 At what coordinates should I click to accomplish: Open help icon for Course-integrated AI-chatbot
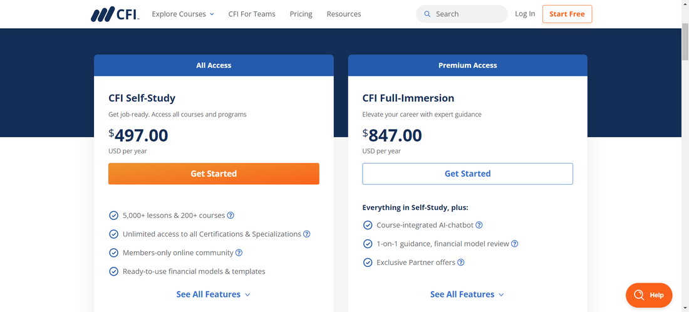tap(479, 225)
